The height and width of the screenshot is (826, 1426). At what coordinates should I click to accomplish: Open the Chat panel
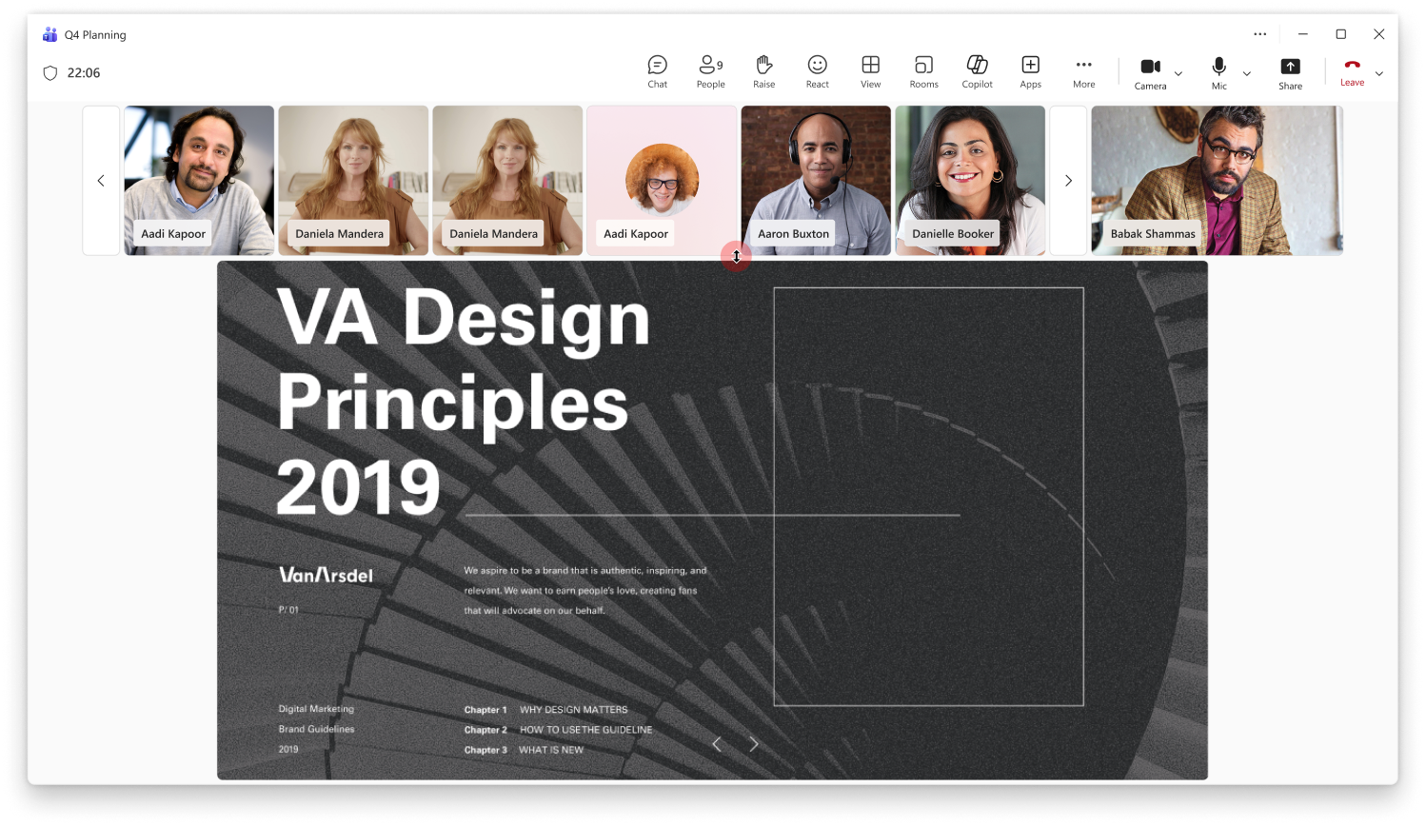pos(657,71)
